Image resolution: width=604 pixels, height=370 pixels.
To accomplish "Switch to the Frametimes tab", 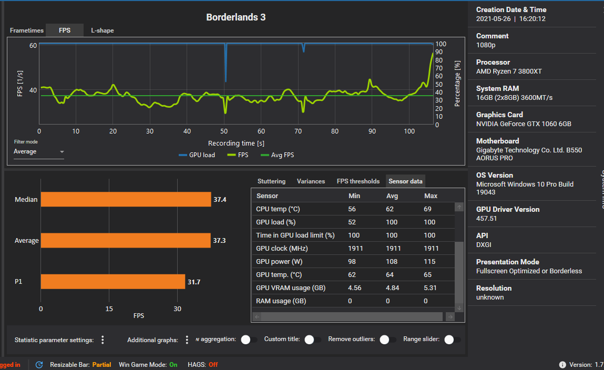I will [27, 30].
